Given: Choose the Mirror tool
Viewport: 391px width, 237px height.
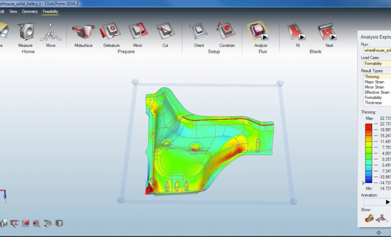Looking at the screenshot, I should pyautogui.click(x=137, y=32).
